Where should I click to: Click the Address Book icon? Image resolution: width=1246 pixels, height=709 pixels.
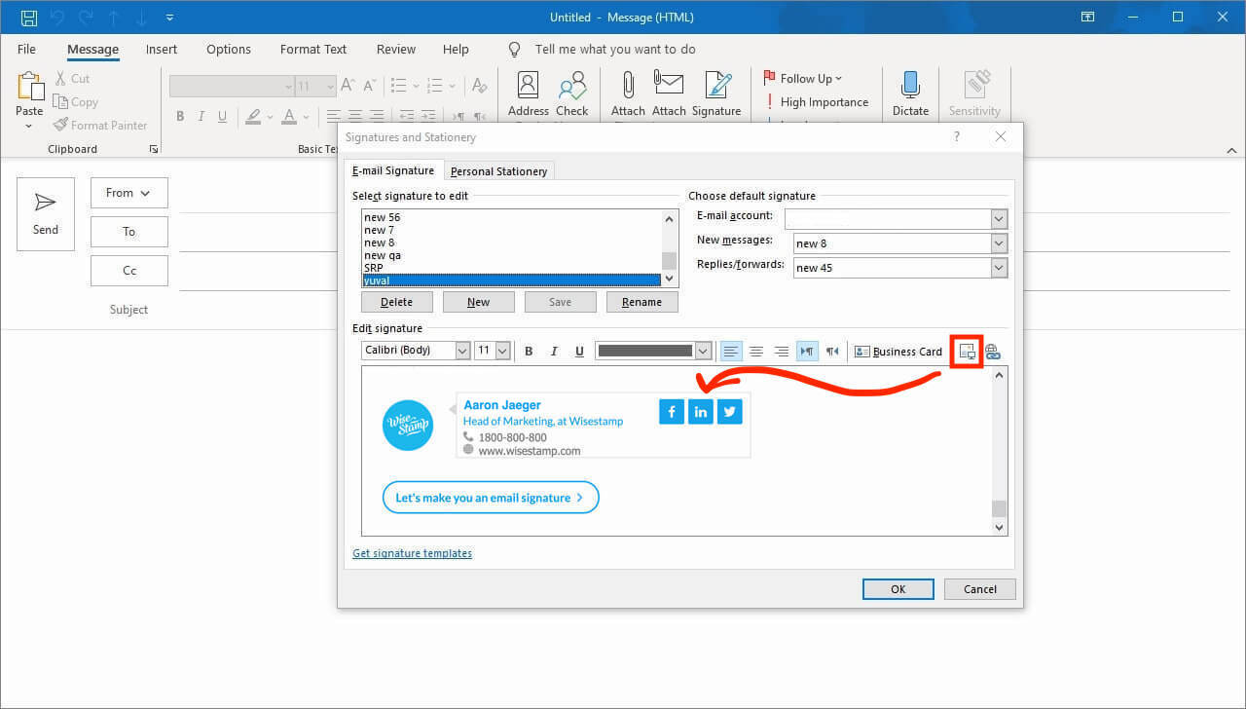pos(529,86)
